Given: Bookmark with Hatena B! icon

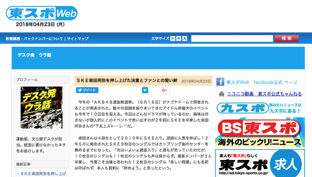Looking at the screenshot, I should pyautogui.click(x=145, y=90).
